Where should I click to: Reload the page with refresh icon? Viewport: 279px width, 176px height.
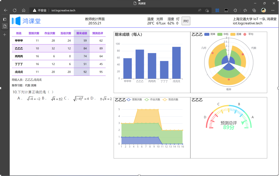click(15, 10)
